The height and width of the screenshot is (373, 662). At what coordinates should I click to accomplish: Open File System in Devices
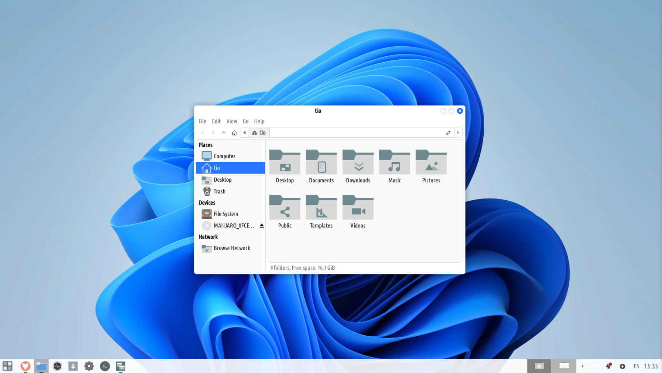225,214
